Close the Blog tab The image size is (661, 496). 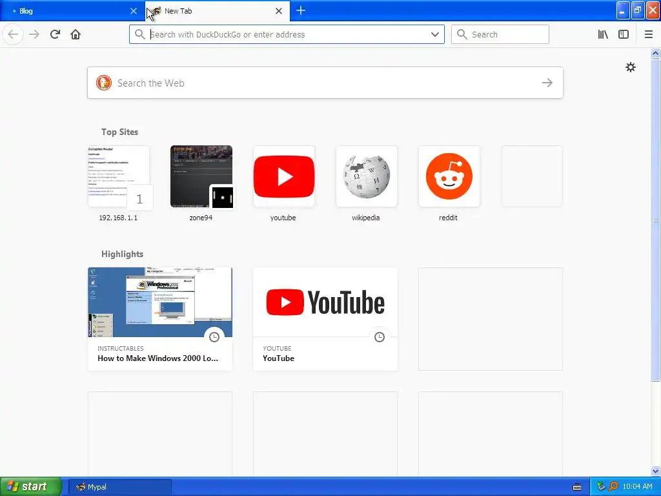click(x=133, y=11)
